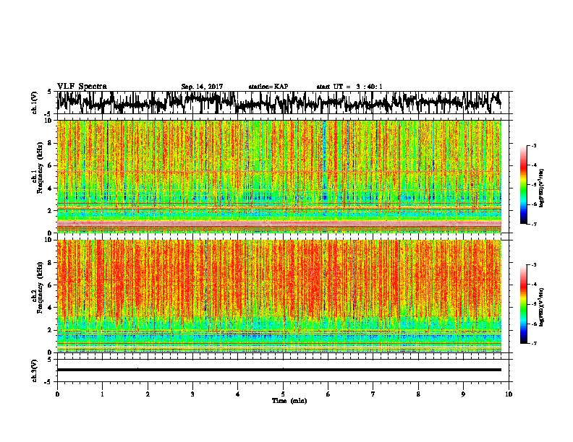The image size is (573, 442).
Task: Select the date "Sep. 14, 2017"
Action: pos(202,87)
